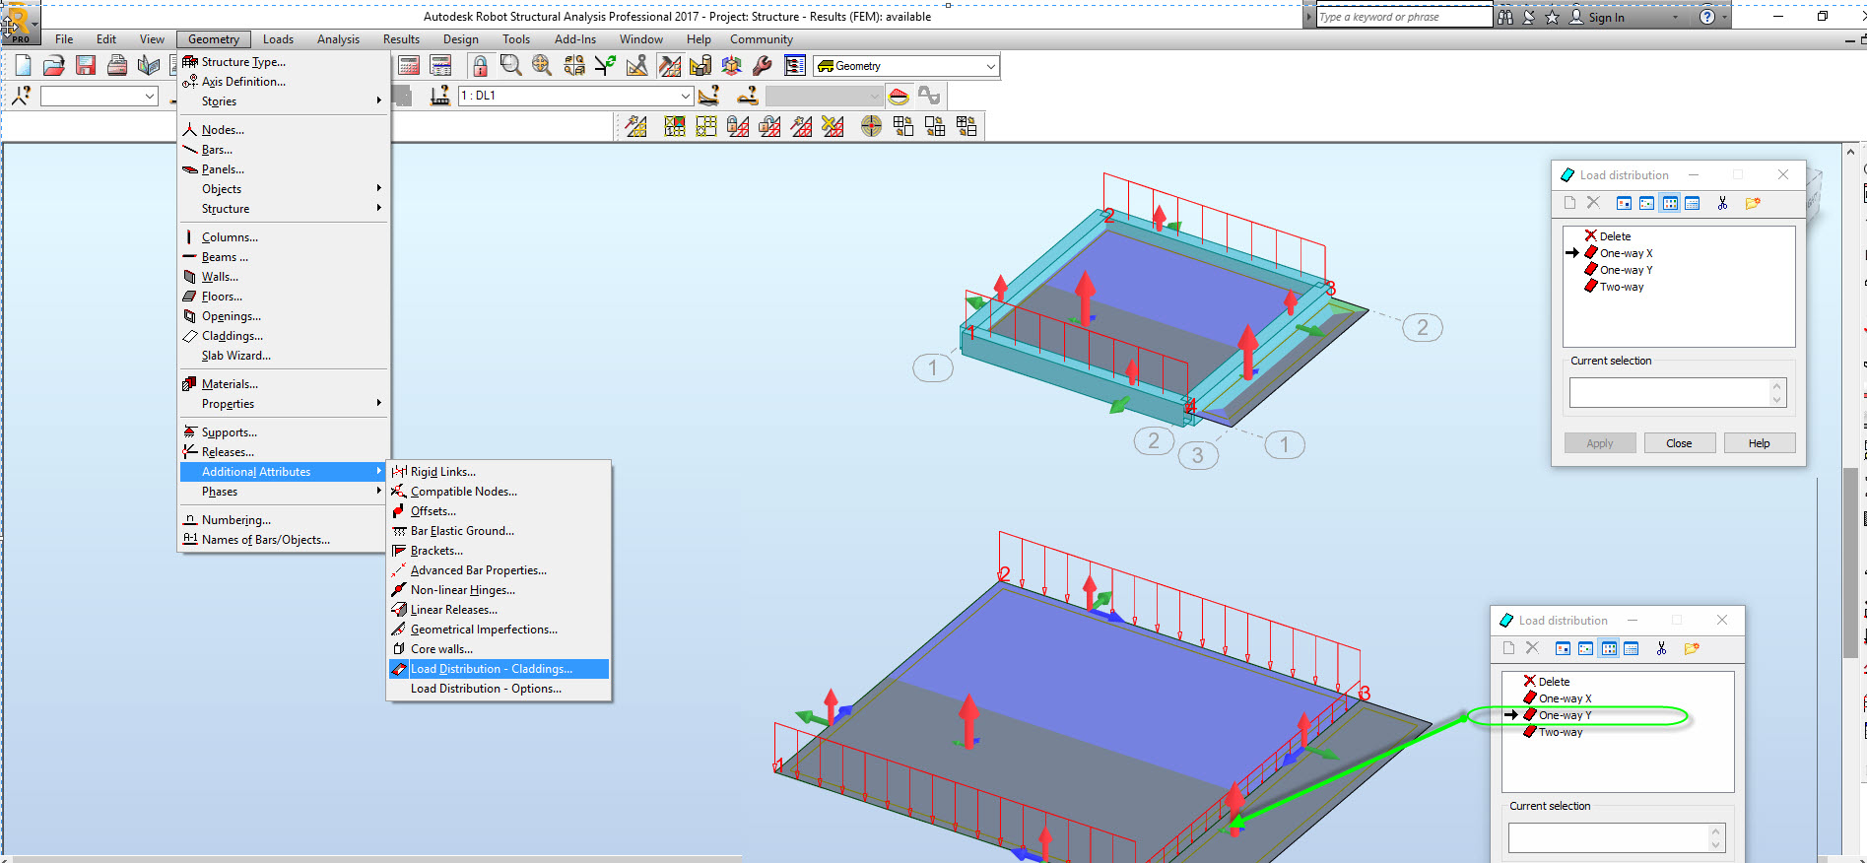Click the node query icon with question mark
The height and width of the screenshot is (863, 1867).
pyautogui.click(x=21, y=96)
